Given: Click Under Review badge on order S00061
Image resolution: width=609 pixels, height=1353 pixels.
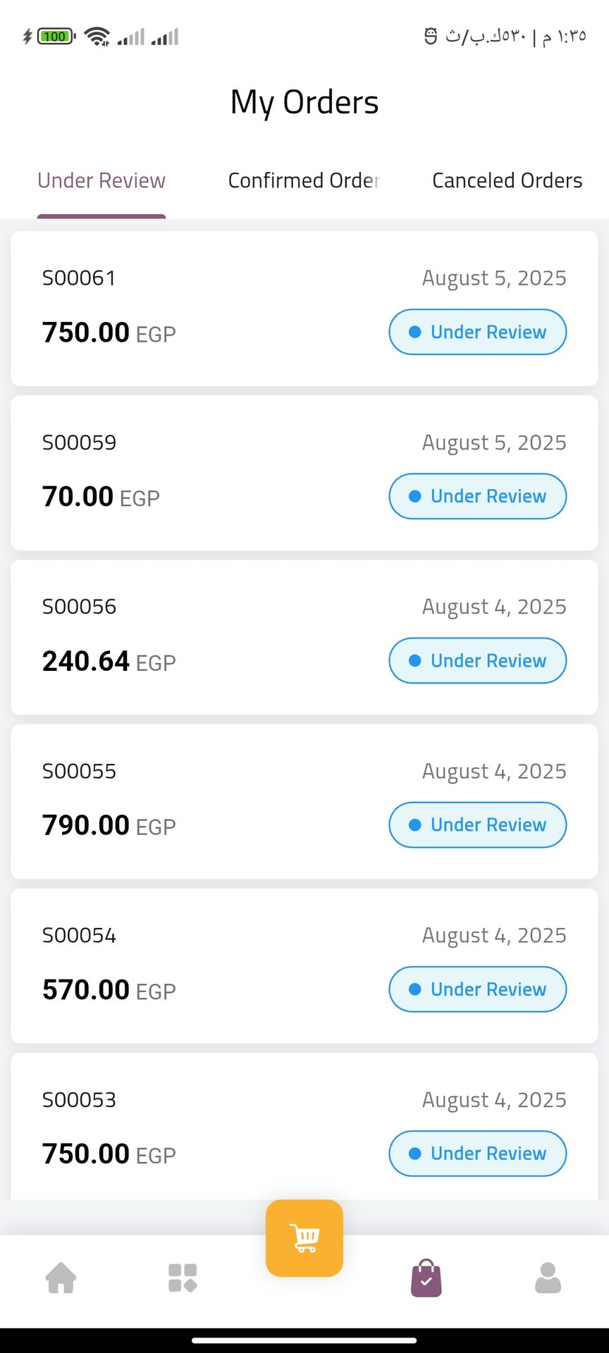Looking at the screenshot, I should (x=477, y=332).
